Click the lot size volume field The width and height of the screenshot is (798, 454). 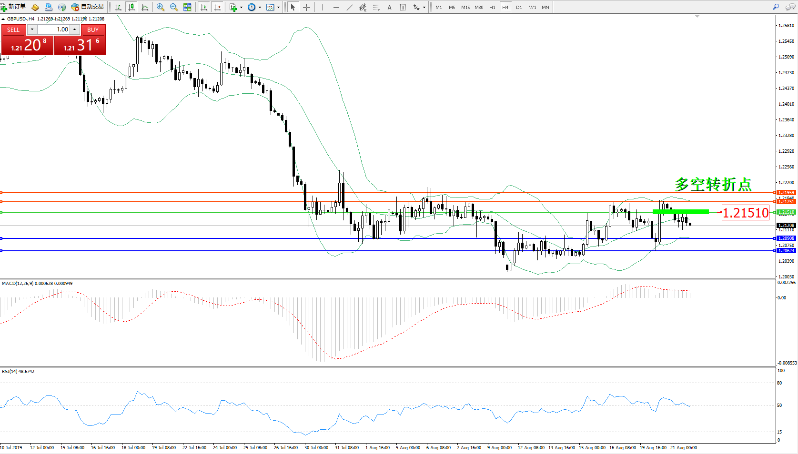(x=54, y=30)
